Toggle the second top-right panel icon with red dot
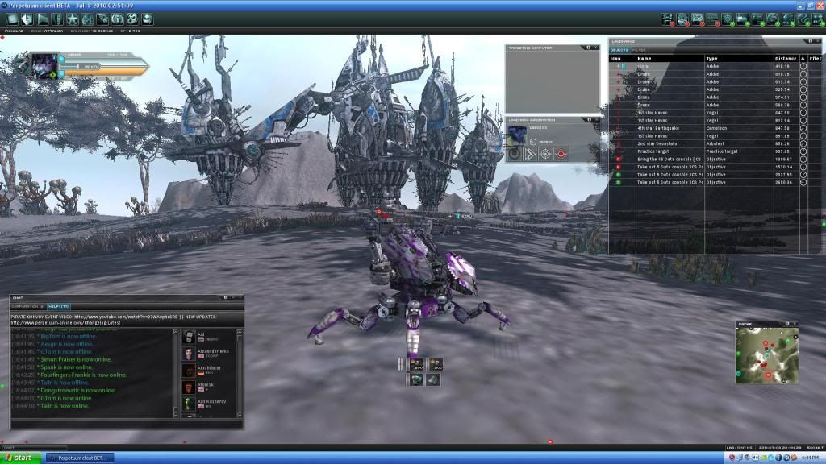 682,19
